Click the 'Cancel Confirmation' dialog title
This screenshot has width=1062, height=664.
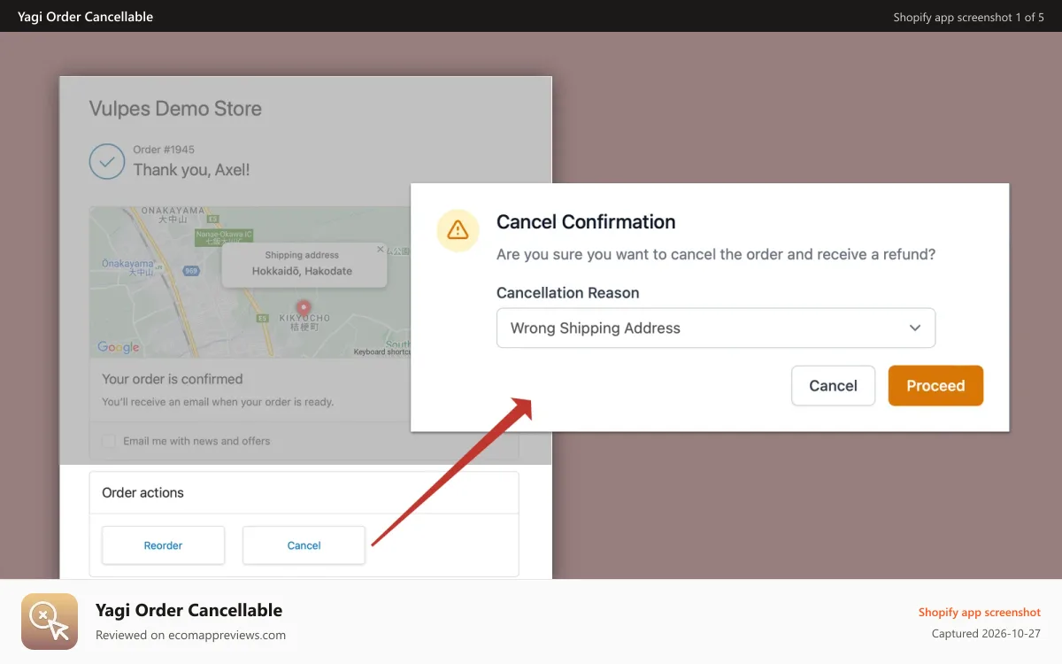[x=586, y=222]
